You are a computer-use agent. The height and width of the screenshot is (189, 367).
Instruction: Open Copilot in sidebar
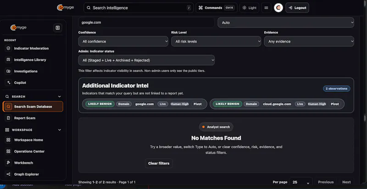click(x=33, y=83)
